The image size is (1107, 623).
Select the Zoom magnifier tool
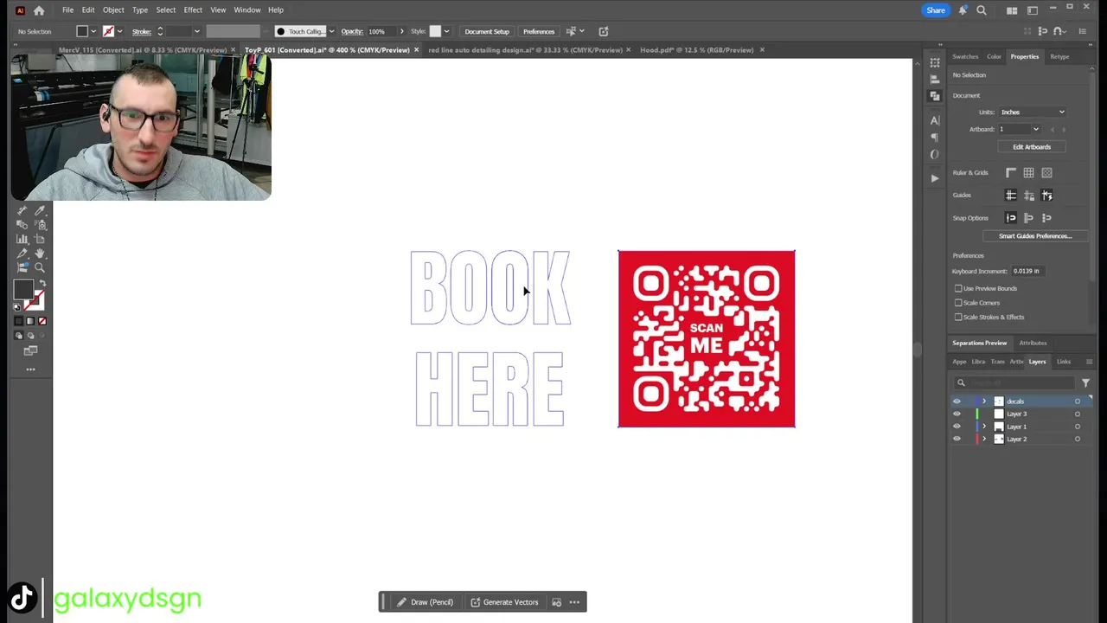[x=41, y=268]
